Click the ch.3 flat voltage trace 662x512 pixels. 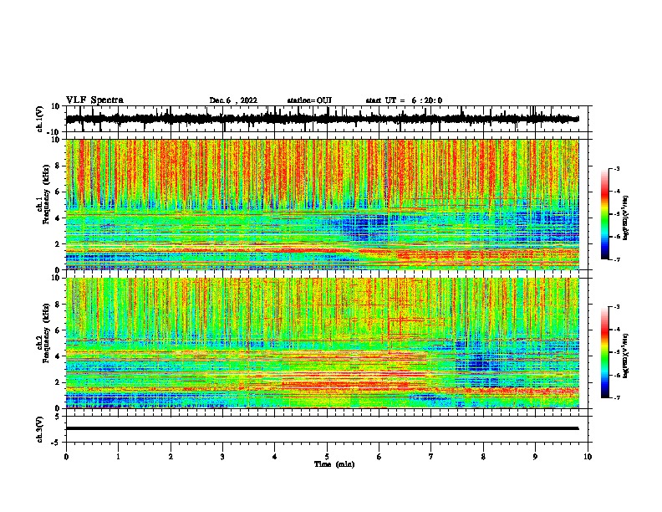[x=322, y=428]
